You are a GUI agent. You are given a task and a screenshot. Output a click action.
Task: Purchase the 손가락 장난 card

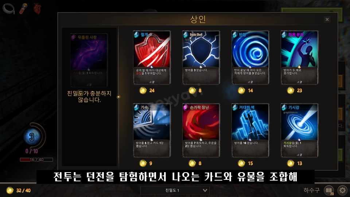(201, 130)
